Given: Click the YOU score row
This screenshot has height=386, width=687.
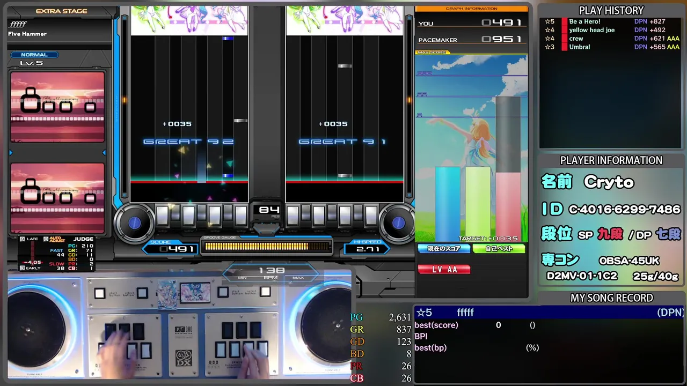Looking at the screenshot, I should (x=471, y=23).
